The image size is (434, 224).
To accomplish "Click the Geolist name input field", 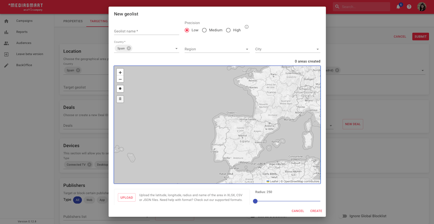I will [146, 31].
